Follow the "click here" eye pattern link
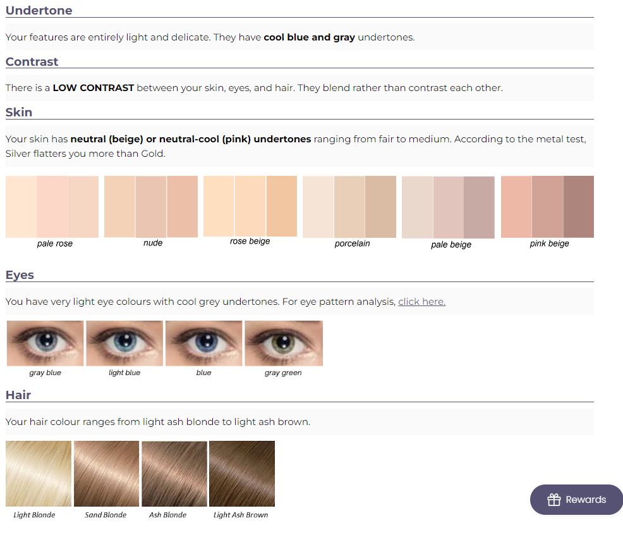 pyautogui.click(x=421, y=302)
